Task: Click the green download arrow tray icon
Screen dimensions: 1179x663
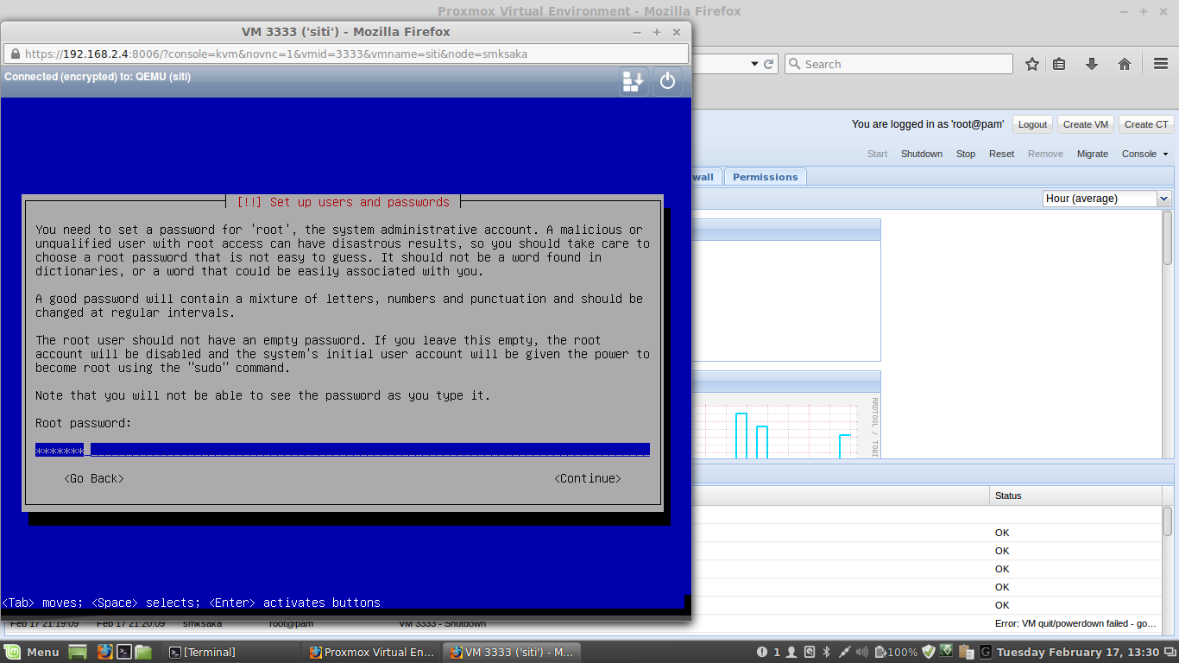Action: click(947, 652)
